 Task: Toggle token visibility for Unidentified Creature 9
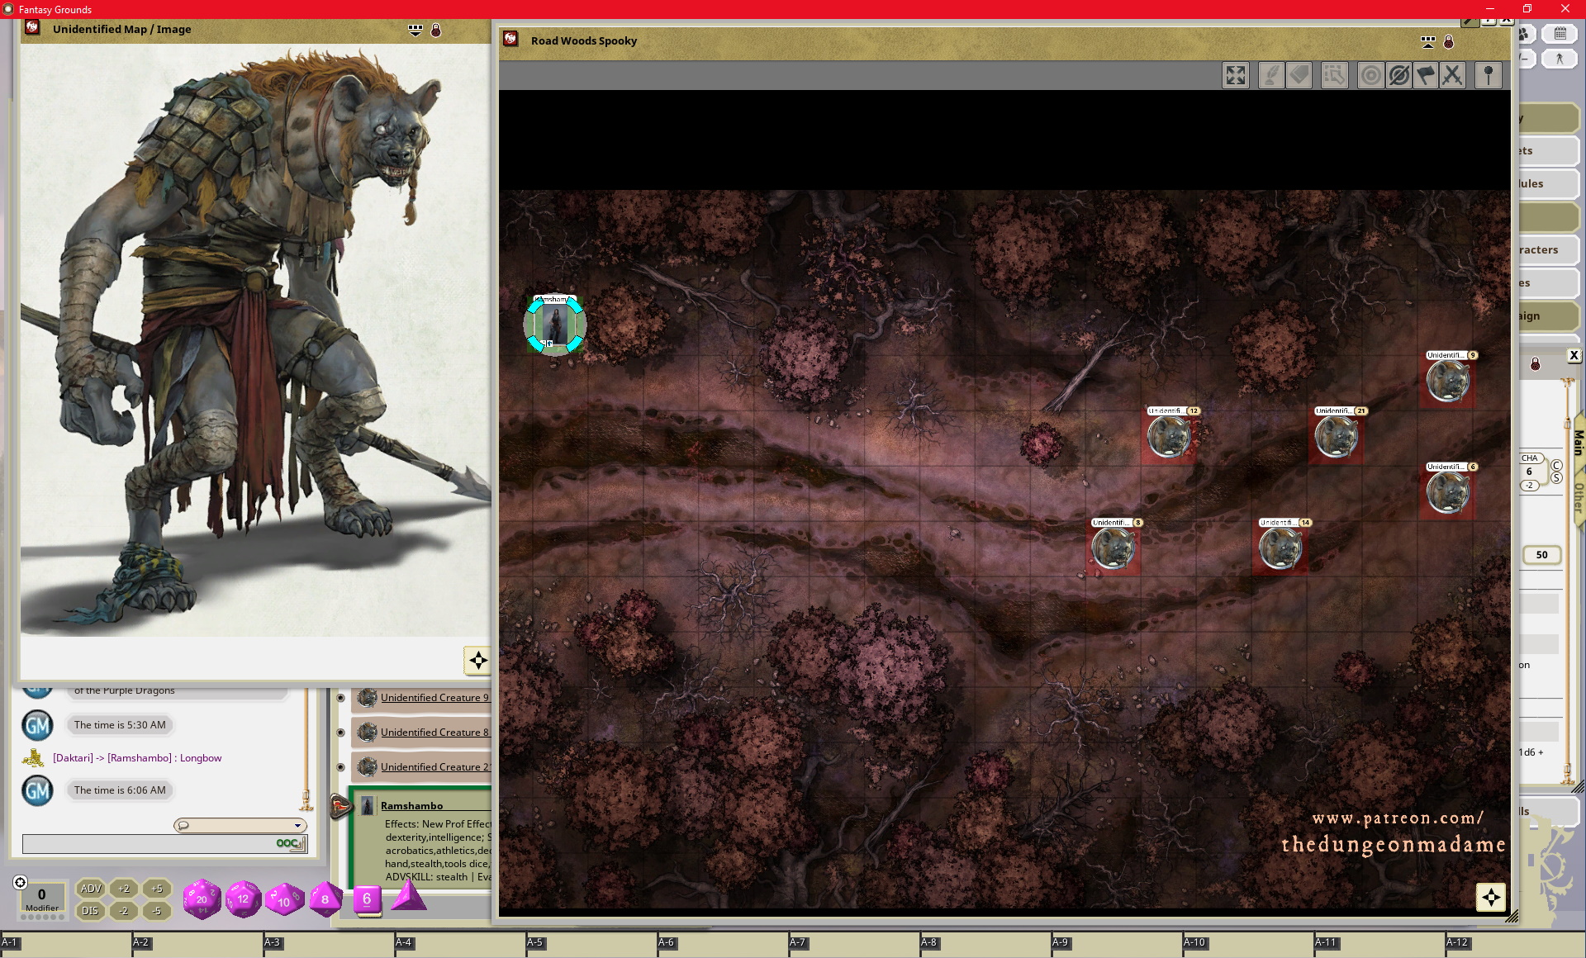[x=340, y=698]
